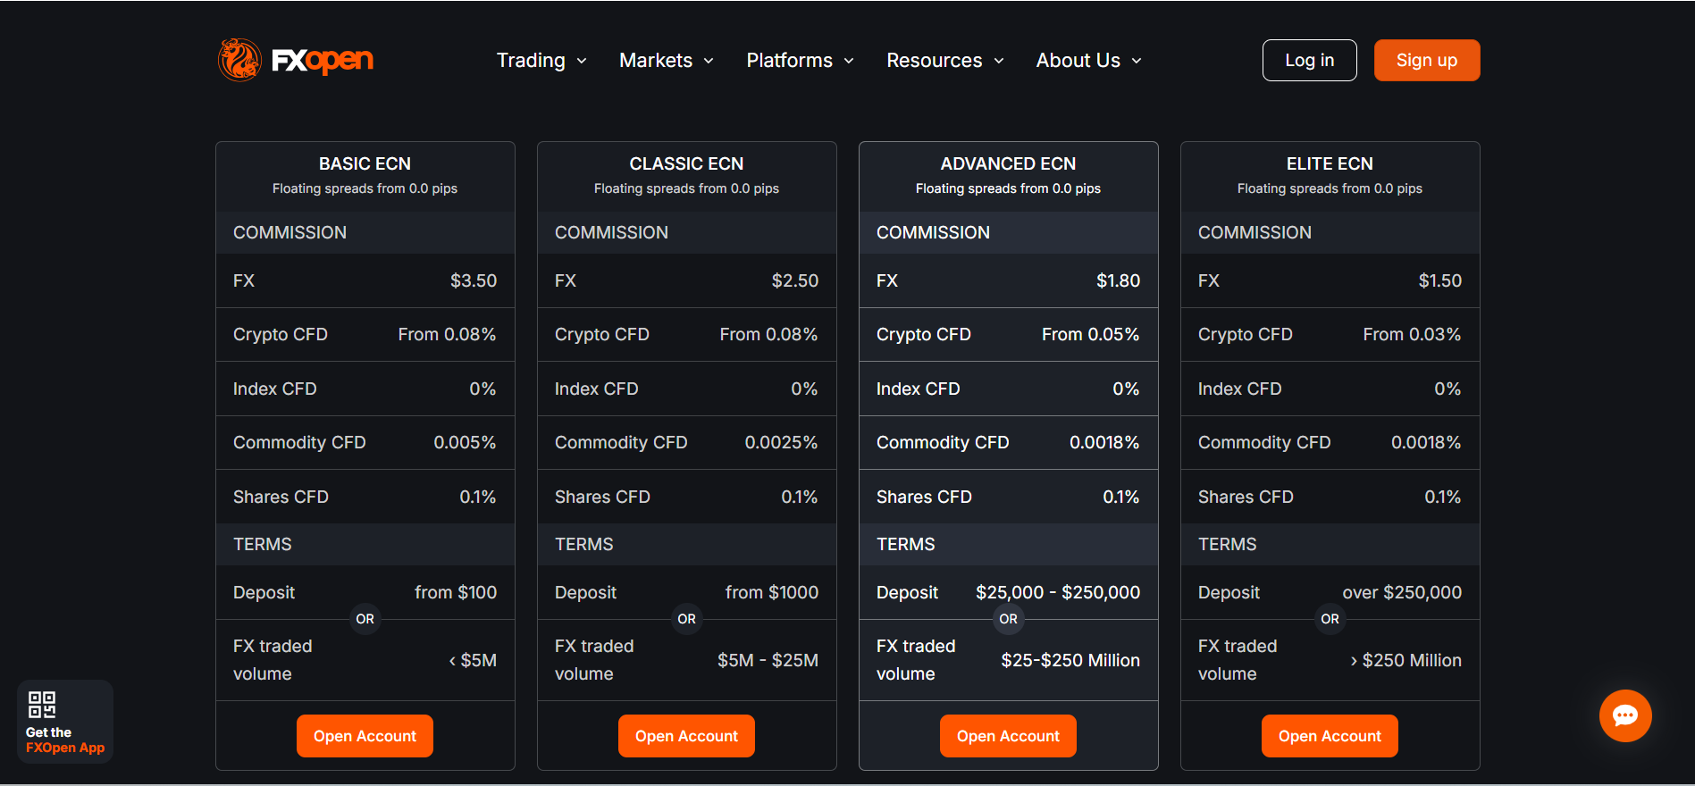Viewport: 1695px width, 786px height.
Task: Click the FXopen brand wordmark
Action: coord(322,60)
